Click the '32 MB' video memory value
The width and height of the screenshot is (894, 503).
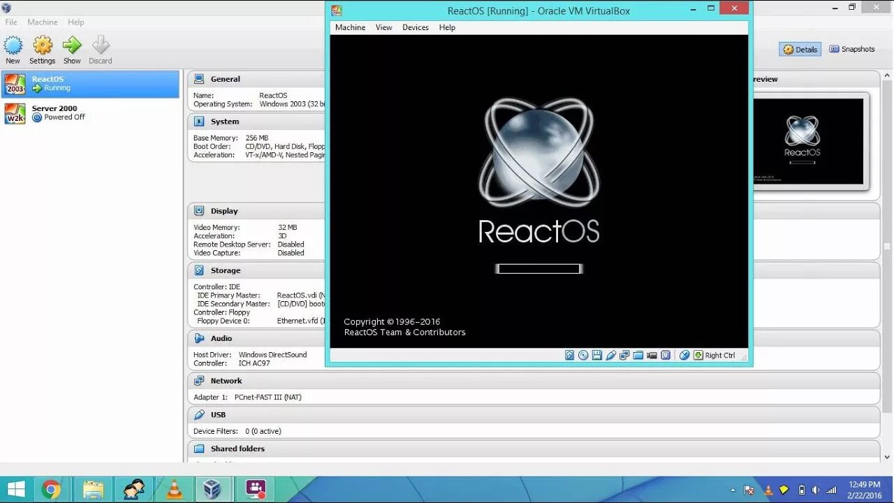tap(288, 228)
